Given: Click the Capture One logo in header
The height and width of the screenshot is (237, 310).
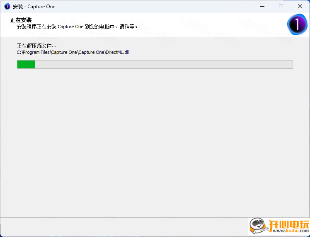Looking at the screenshot, I should [297, 24].
